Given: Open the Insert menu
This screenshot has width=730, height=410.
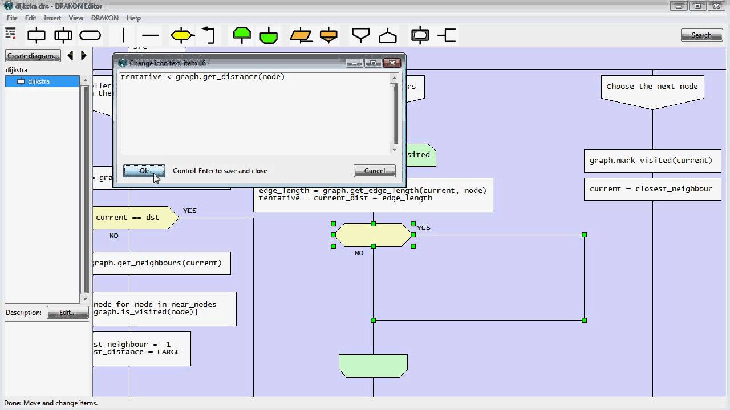Looking at the screenshot, I should point(52,18).
